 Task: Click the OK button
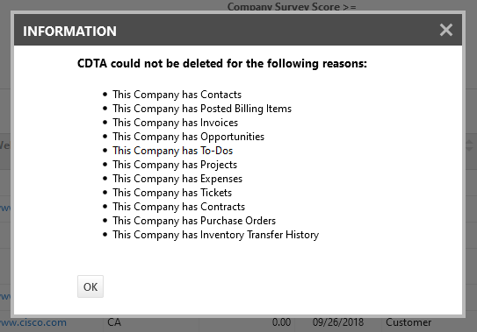click(x=90, y=286)
